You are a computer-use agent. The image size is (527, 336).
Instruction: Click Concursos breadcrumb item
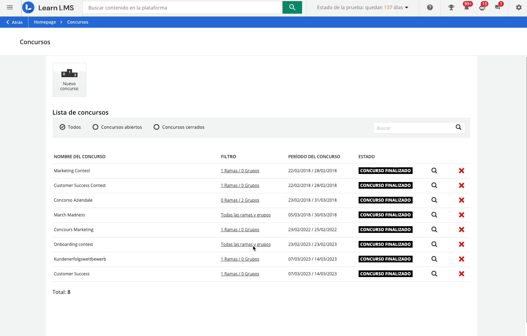click(78, 22)
